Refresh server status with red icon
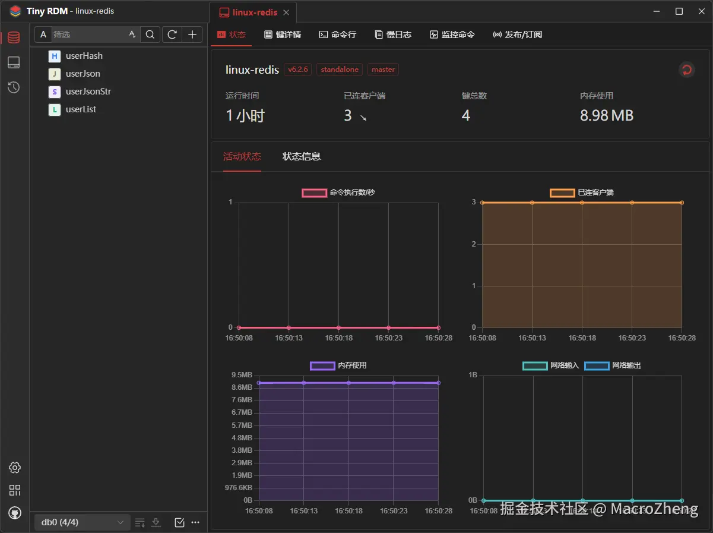The height and width of the screenshot is (533, 713). 687,70
